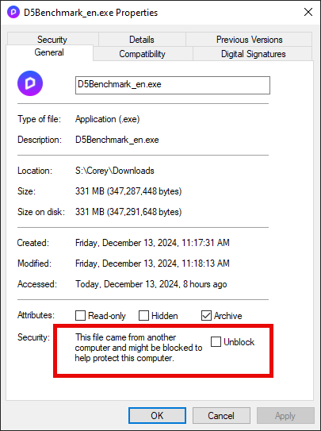Click the D5 icon in the title bar
Screen dimensions: 321x431
(13, 13)
